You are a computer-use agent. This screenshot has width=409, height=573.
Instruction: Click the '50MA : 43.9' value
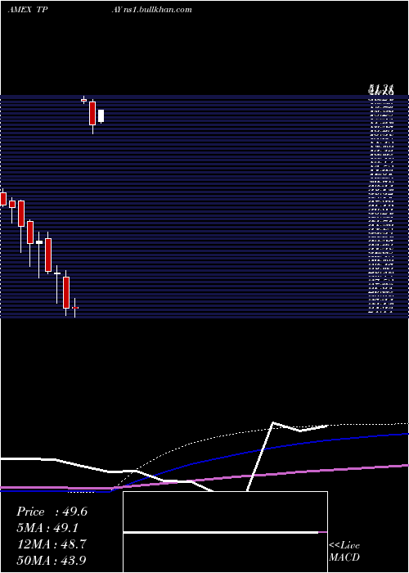click(52, 560)
